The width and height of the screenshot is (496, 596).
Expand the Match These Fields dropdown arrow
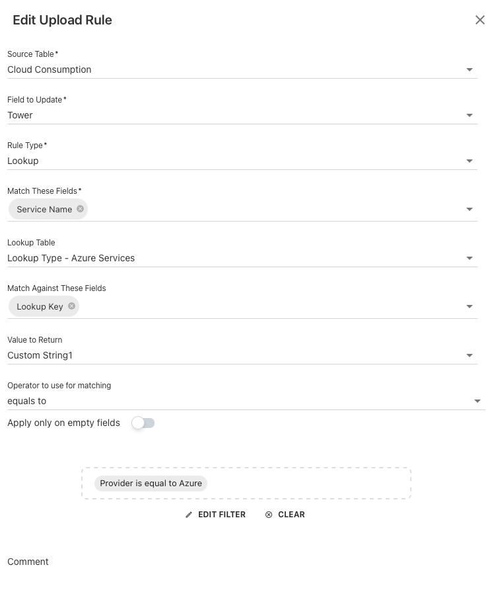(x=470, y=210)
